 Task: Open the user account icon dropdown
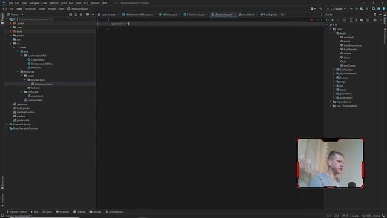pos(313,8)
